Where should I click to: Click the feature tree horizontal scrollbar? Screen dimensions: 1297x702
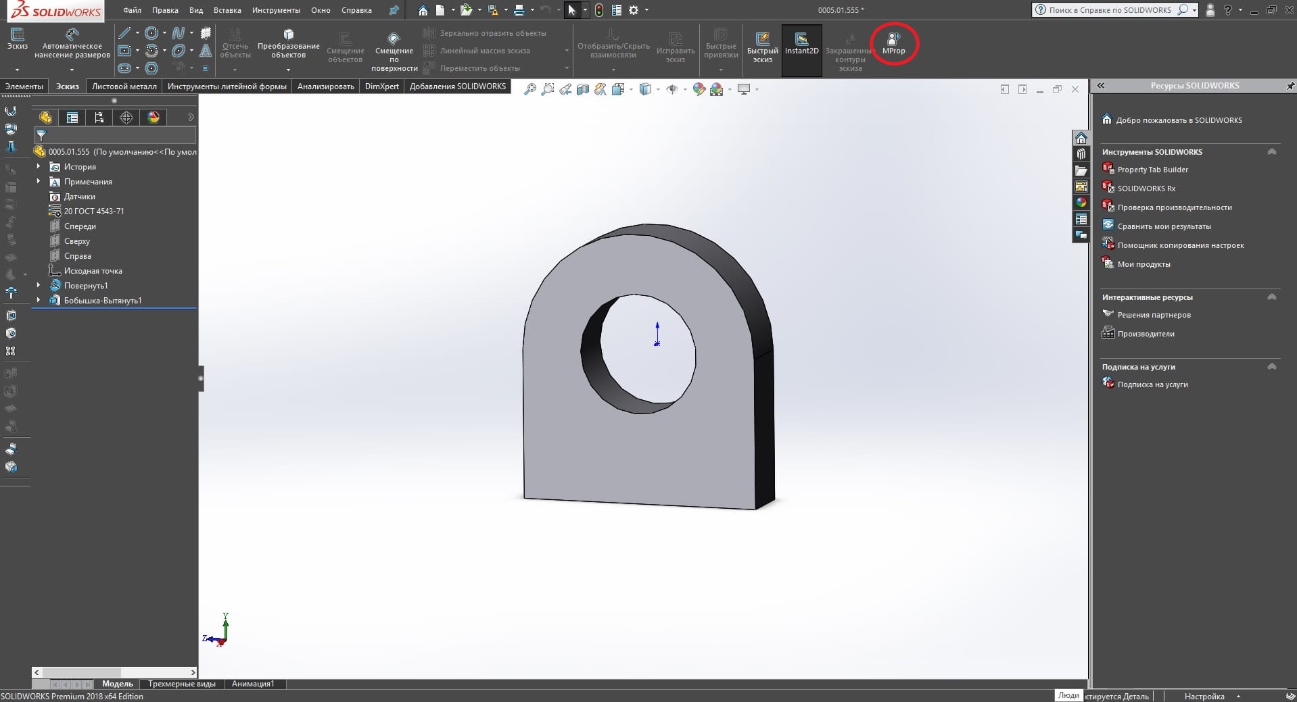tap(114, 672)
